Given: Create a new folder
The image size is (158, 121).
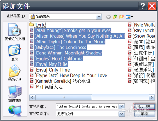Looking at the screenshot, I should [x=121, y=16].
